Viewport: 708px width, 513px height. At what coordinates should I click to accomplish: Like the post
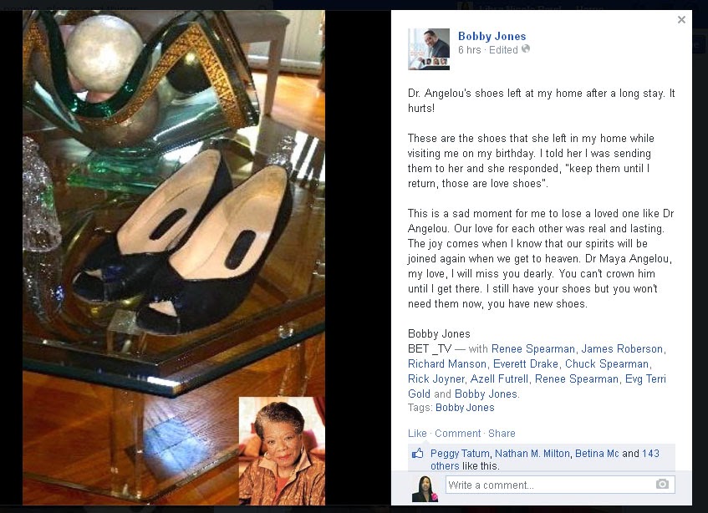point(417,433)
